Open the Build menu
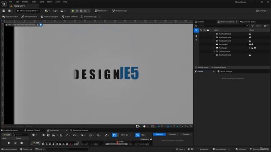The image size is (271, 152). pos(41,2)
